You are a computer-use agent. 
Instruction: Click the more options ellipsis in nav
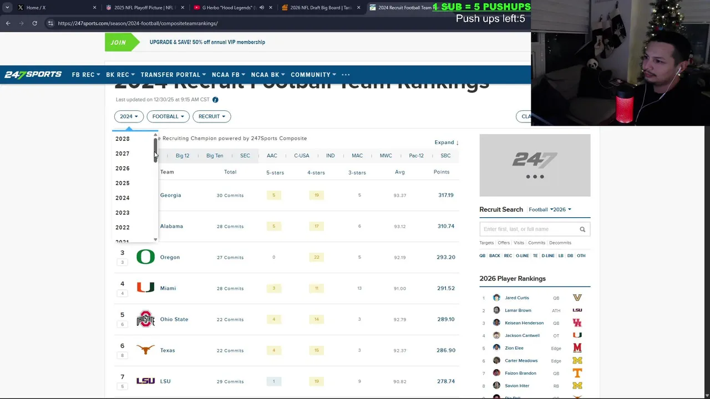coord(346,75)
